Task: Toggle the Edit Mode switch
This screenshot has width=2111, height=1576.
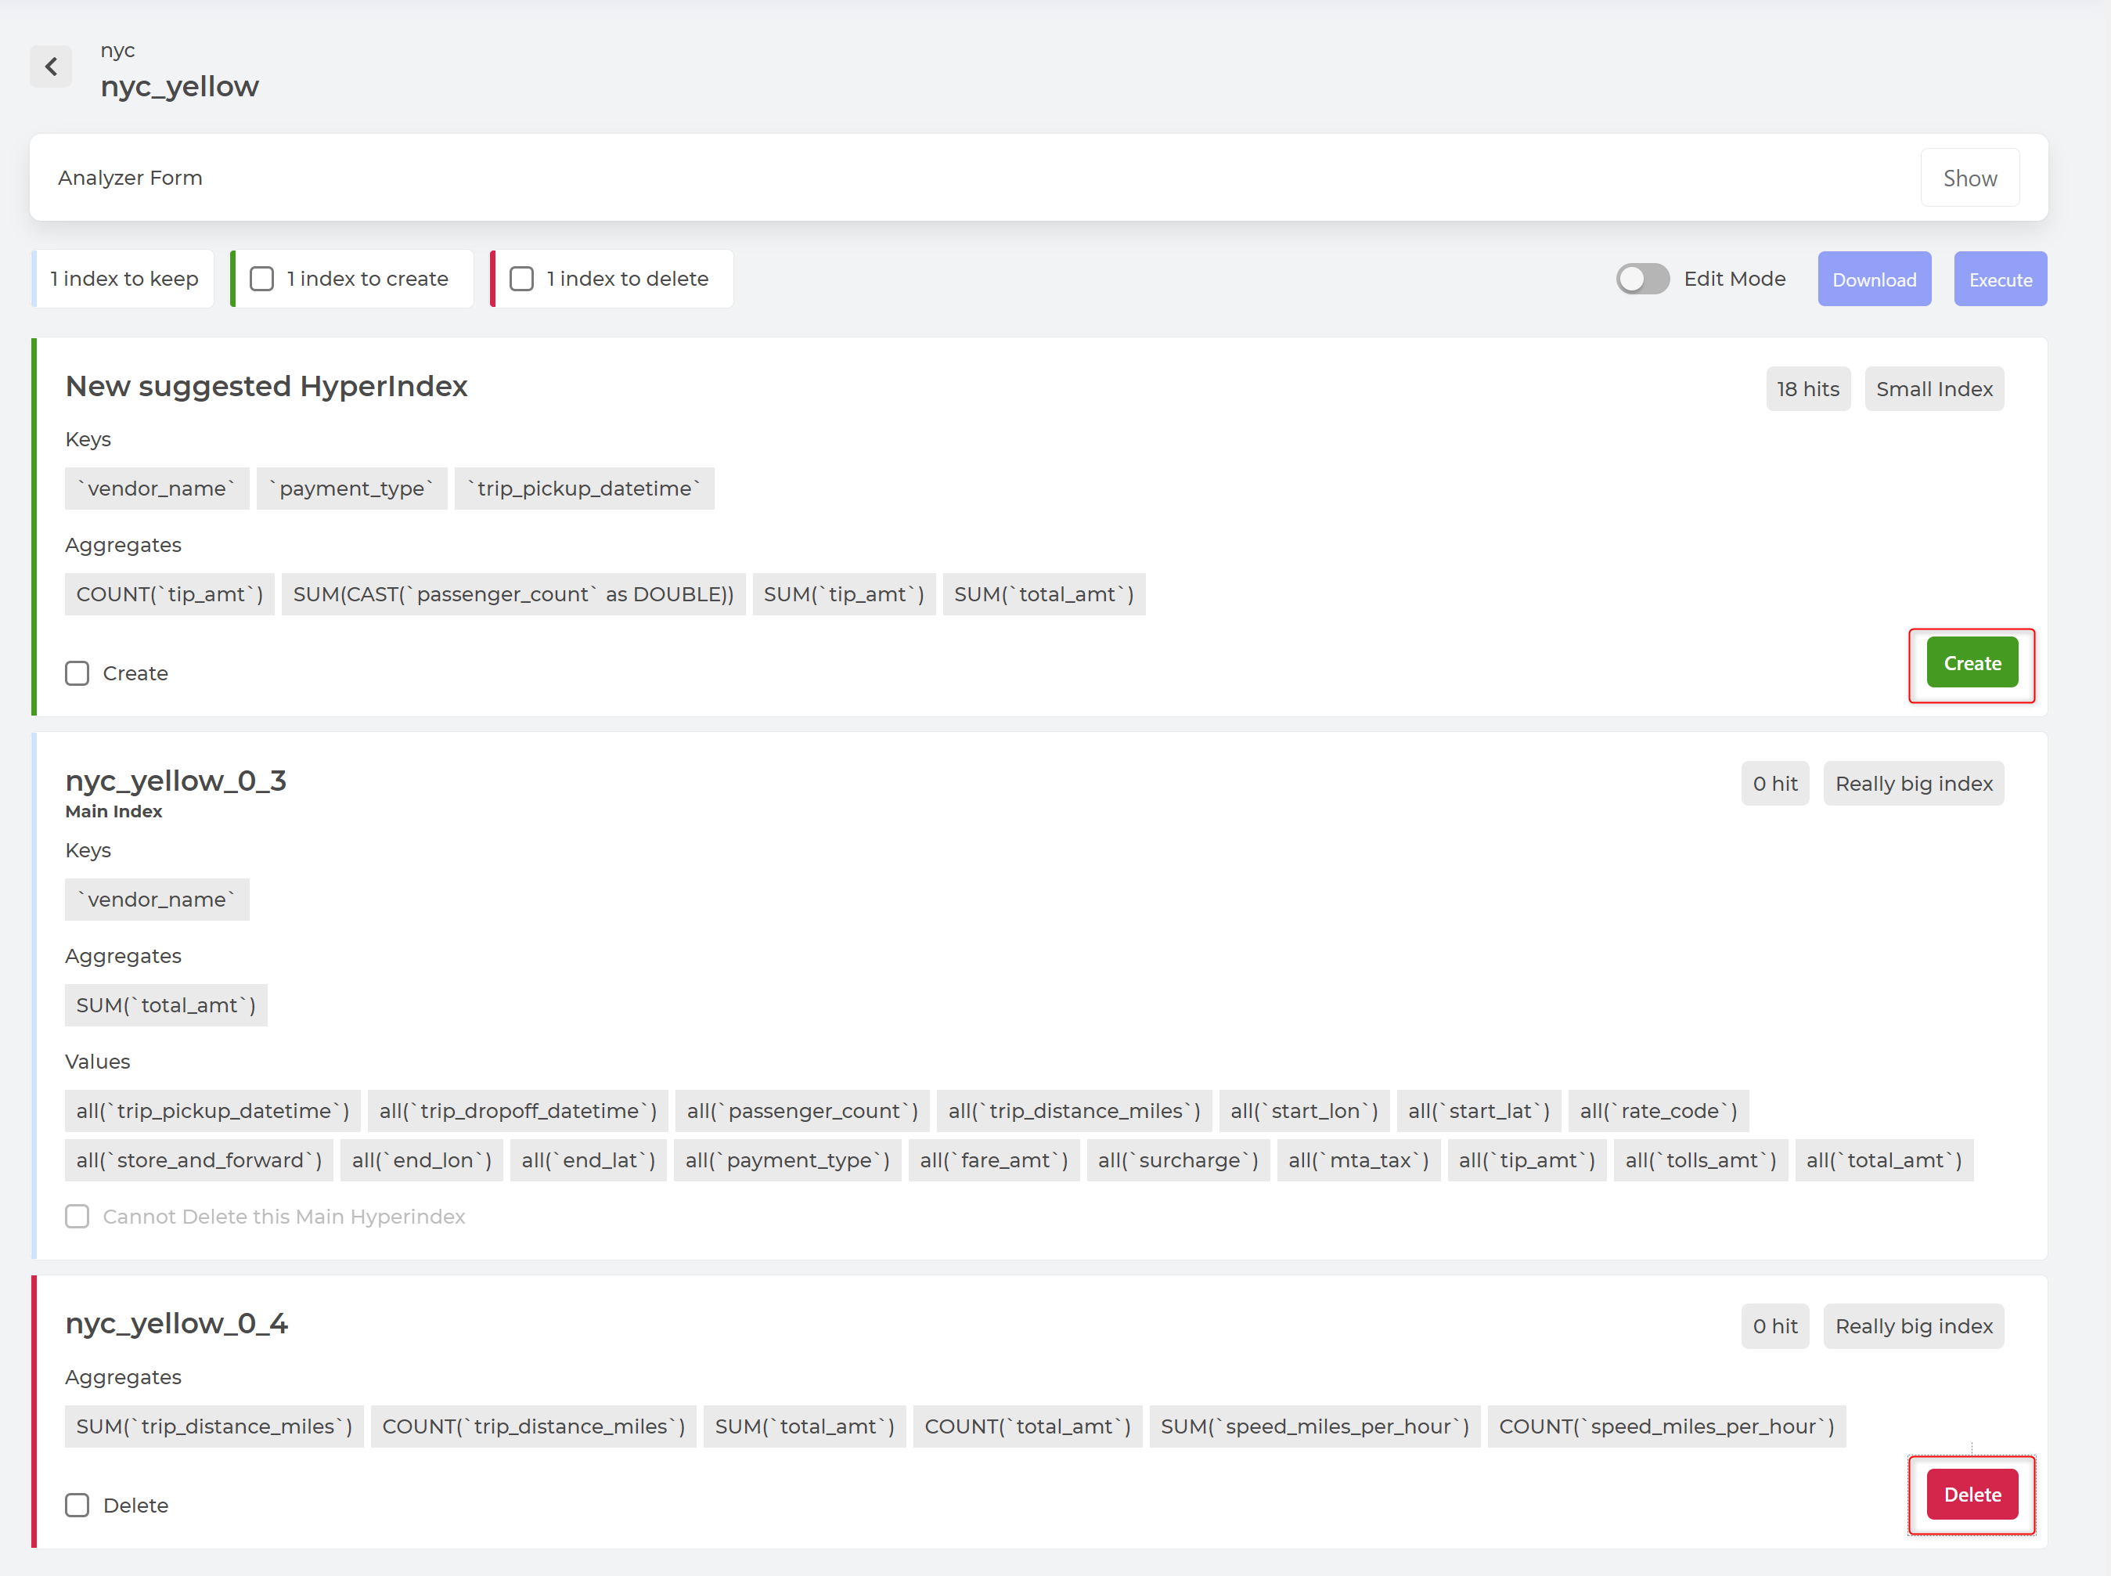Action: 1642,279
